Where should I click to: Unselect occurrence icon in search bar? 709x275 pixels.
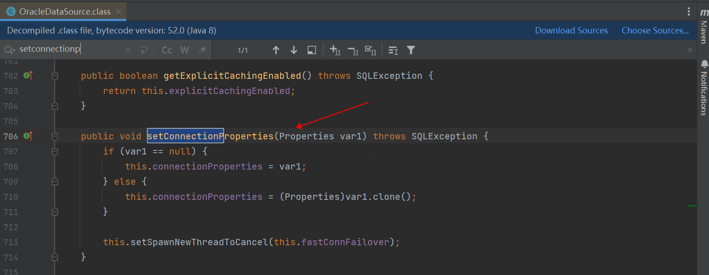pos(353,50)
